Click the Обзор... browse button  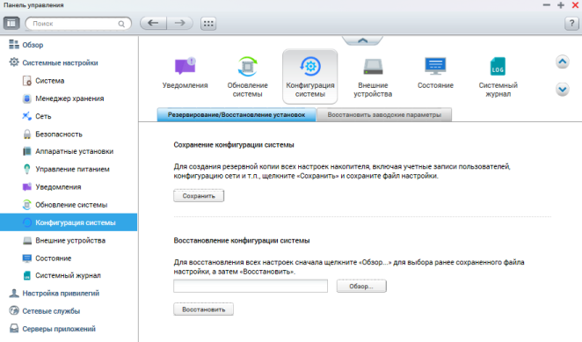point(361,287)
